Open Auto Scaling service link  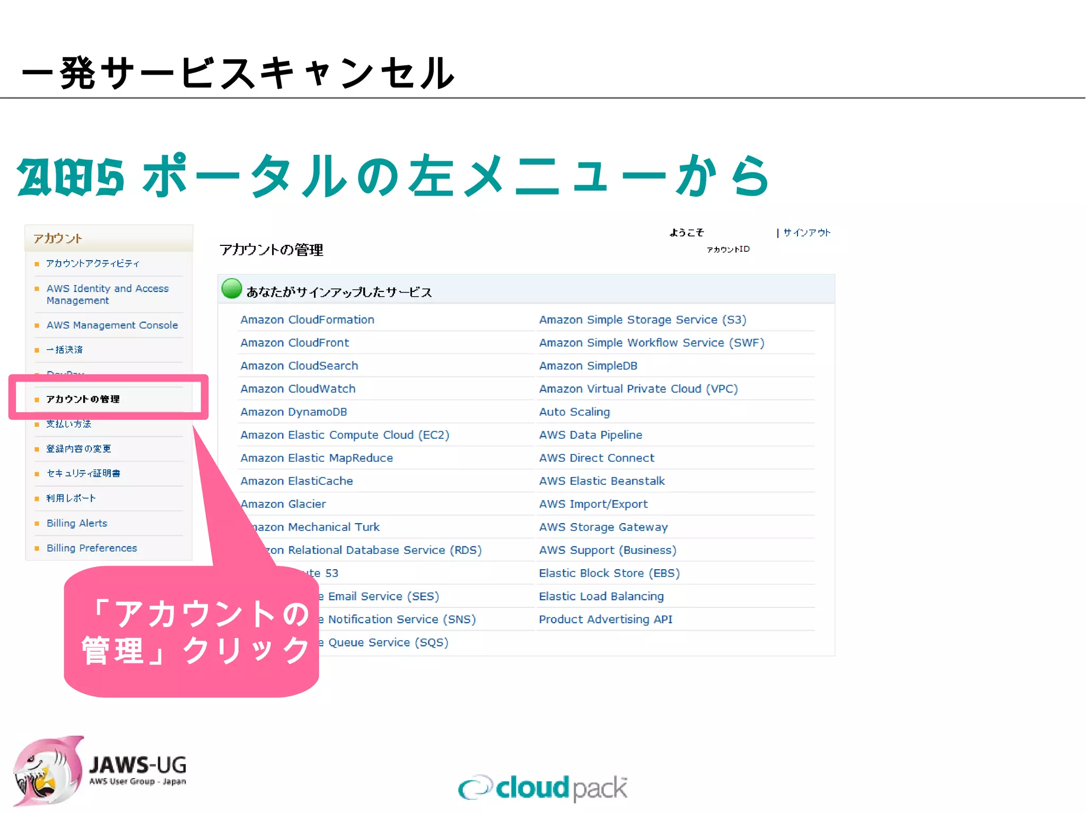pyautogui.click(x=575, y=412)
